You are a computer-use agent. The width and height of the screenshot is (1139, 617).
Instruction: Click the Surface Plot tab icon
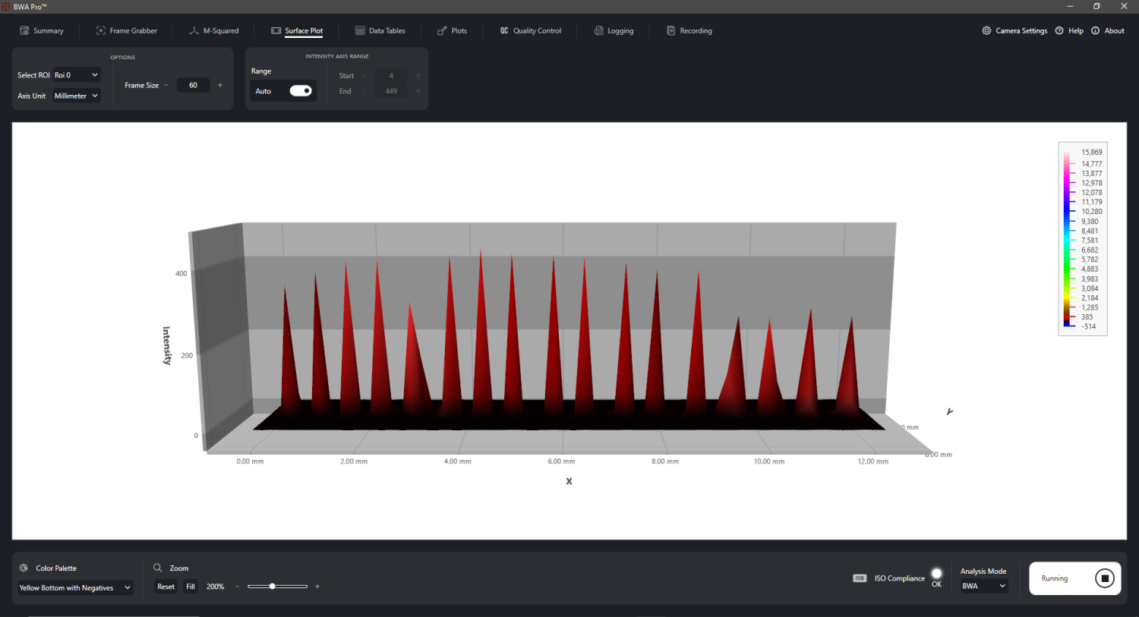[276, 31]
